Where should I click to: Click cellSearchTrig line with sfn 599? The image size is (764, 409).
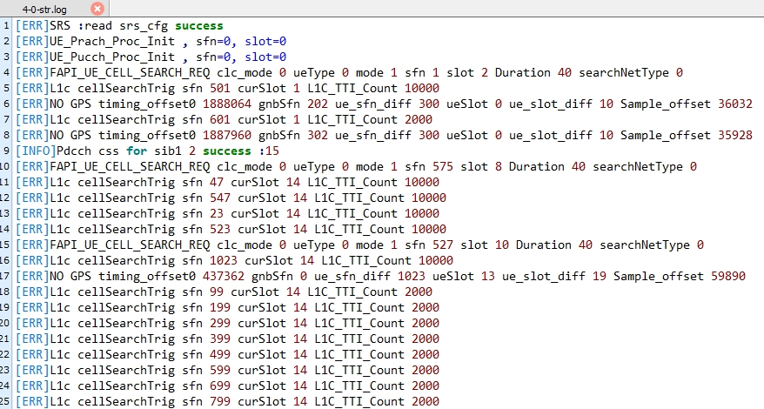click(x=227, y=370)
